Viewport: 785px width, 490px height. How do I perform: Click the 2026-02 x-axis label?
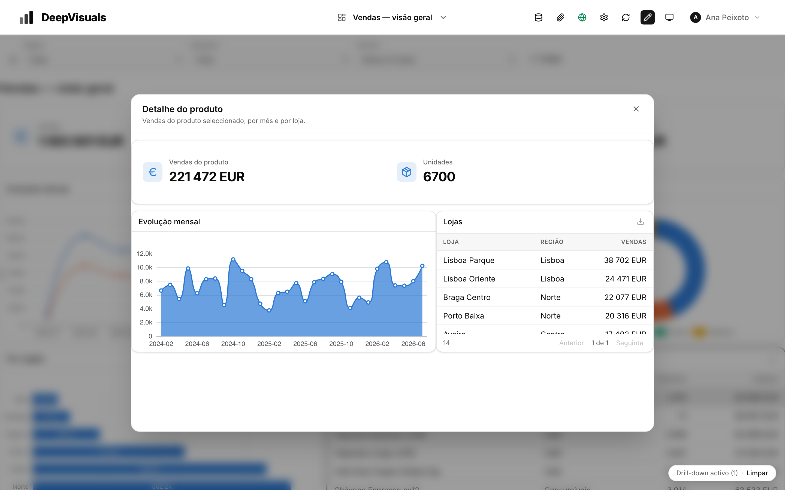pyautogui.click(x=377, y=344)
